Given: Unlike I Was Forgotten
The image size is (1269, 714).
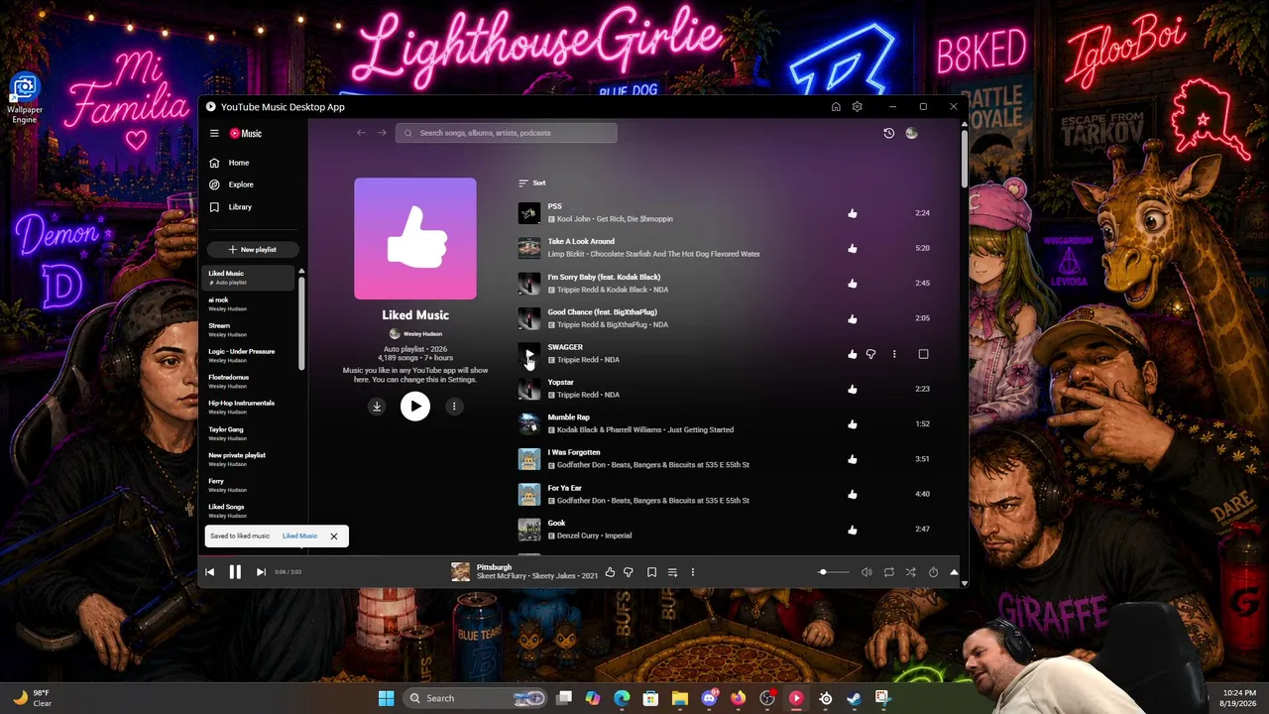Looking at the screenshot, I should click(x=853, y=459).
